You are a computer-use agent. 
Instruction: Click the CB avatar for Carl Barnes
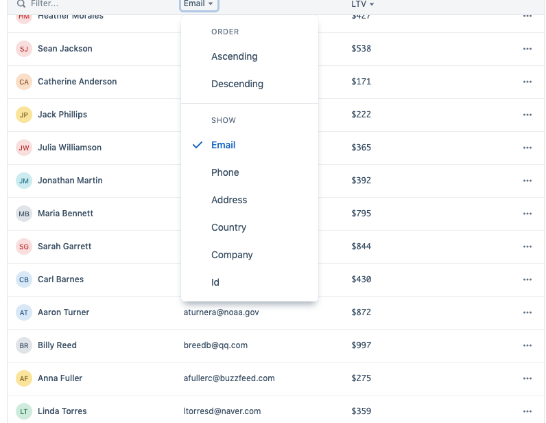pyautogui.click(x=24, y=279)
